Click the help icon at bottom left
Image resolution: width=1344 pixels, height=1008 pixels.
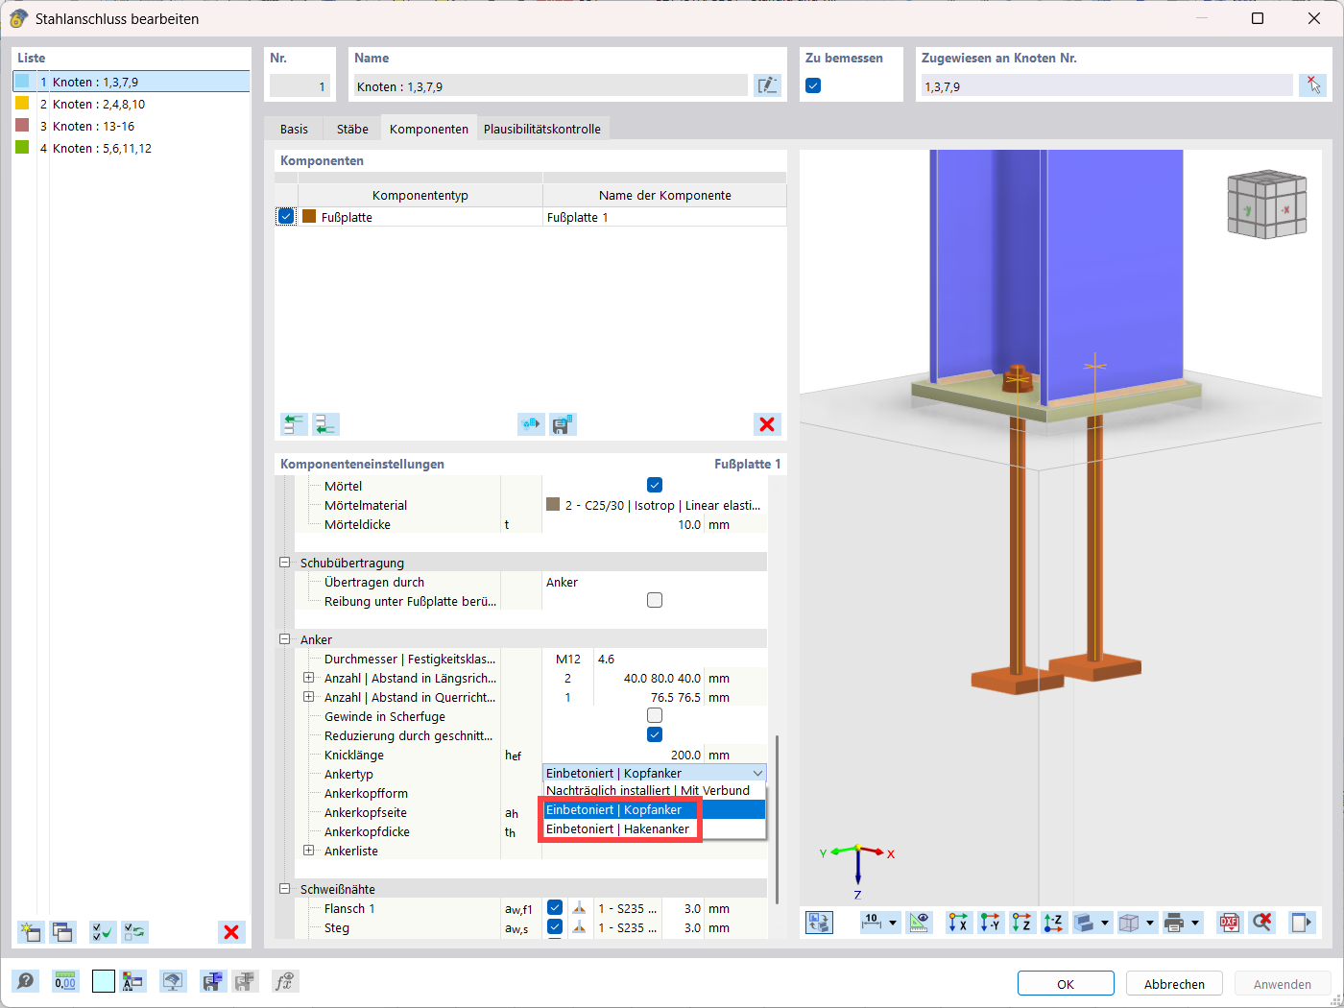pyautogui.click(x=26, y=981)
